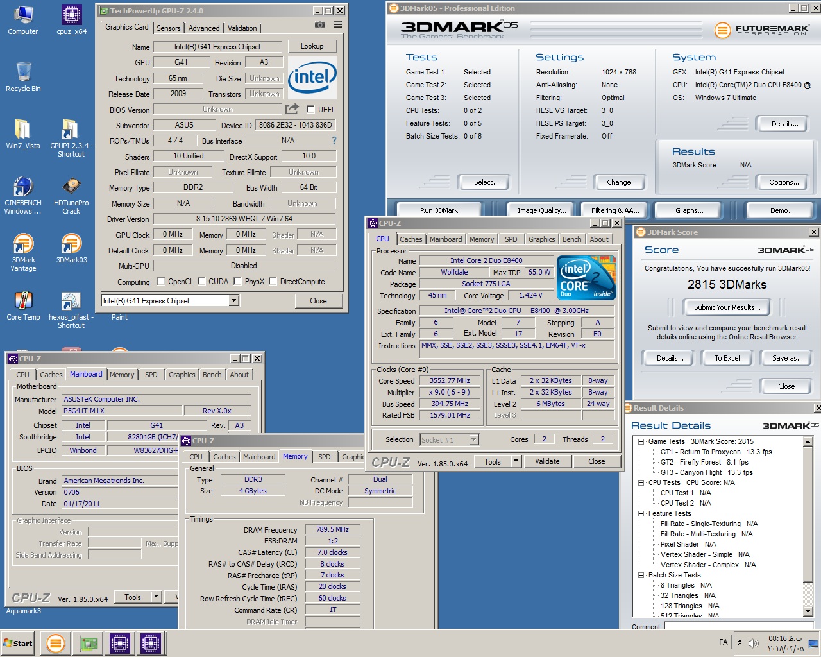
Task: Switch to Sensors tab in GPU-Z
Action: [169, 28]
